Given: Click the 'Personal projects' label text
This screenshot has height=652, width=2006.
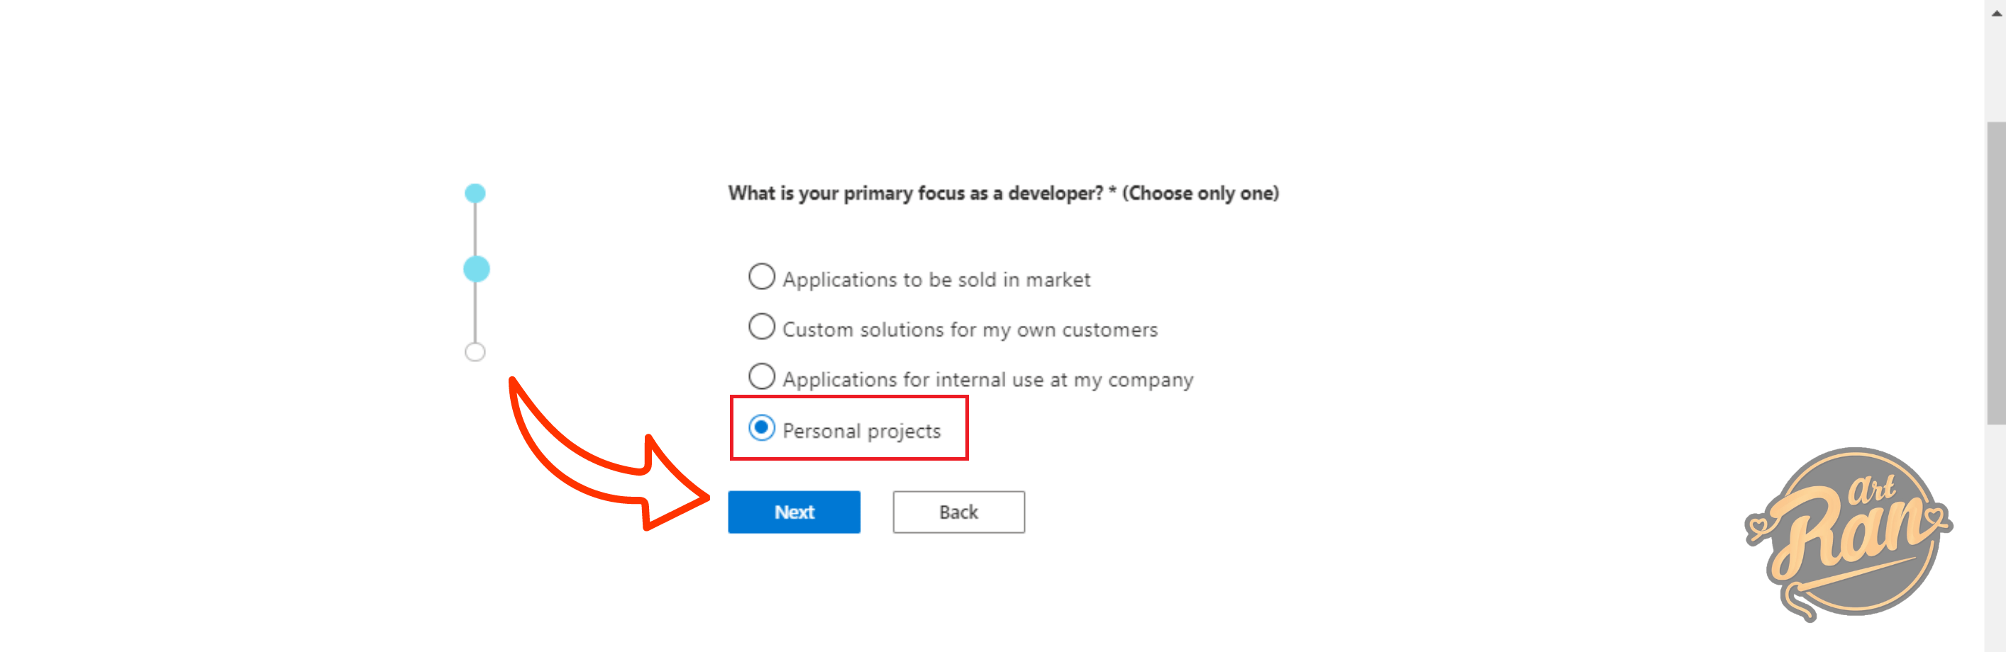Looking at the screenshot, I should [x=861, y=431].
